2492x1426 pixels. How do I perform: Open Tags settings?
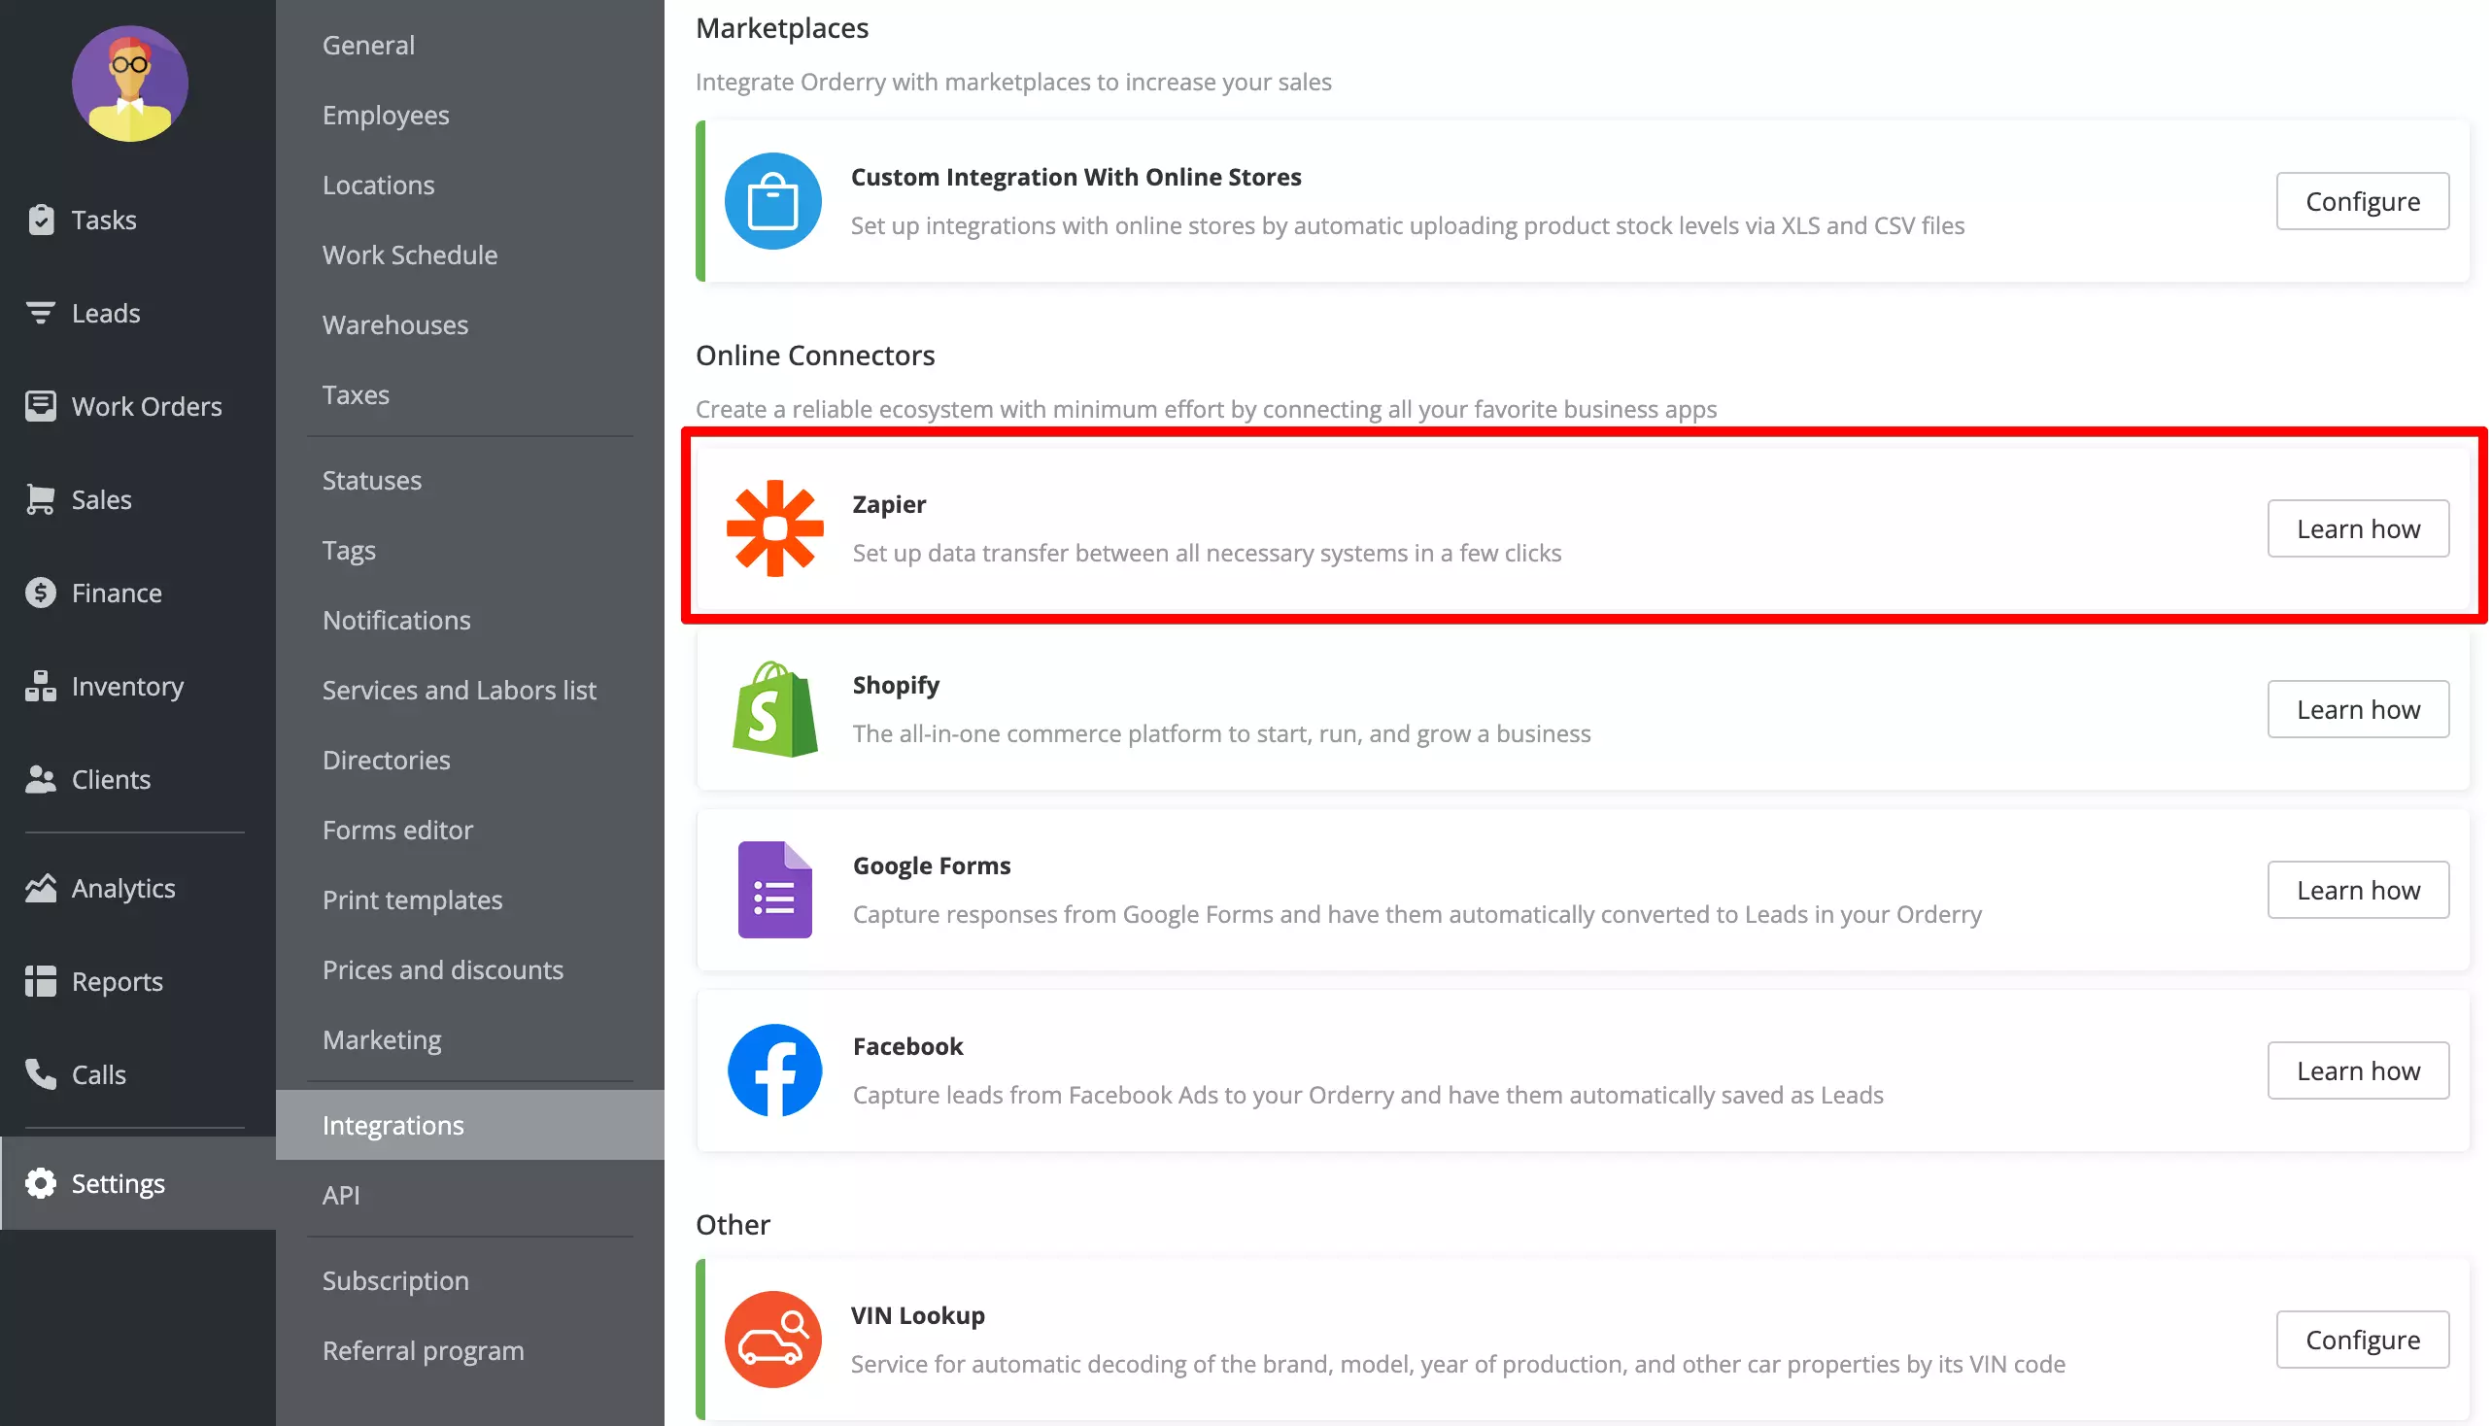pos(470,550)
